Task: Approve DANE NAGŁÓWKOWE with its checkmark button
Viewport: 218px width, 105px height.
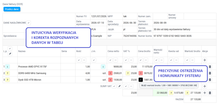Action: [28, 23]
